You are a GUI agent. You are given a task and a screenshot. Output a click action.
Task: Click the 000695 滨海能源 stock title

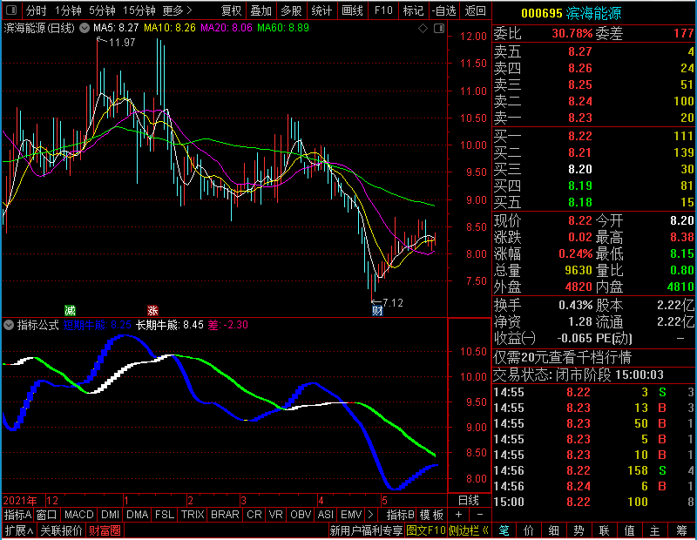point(572,13)
